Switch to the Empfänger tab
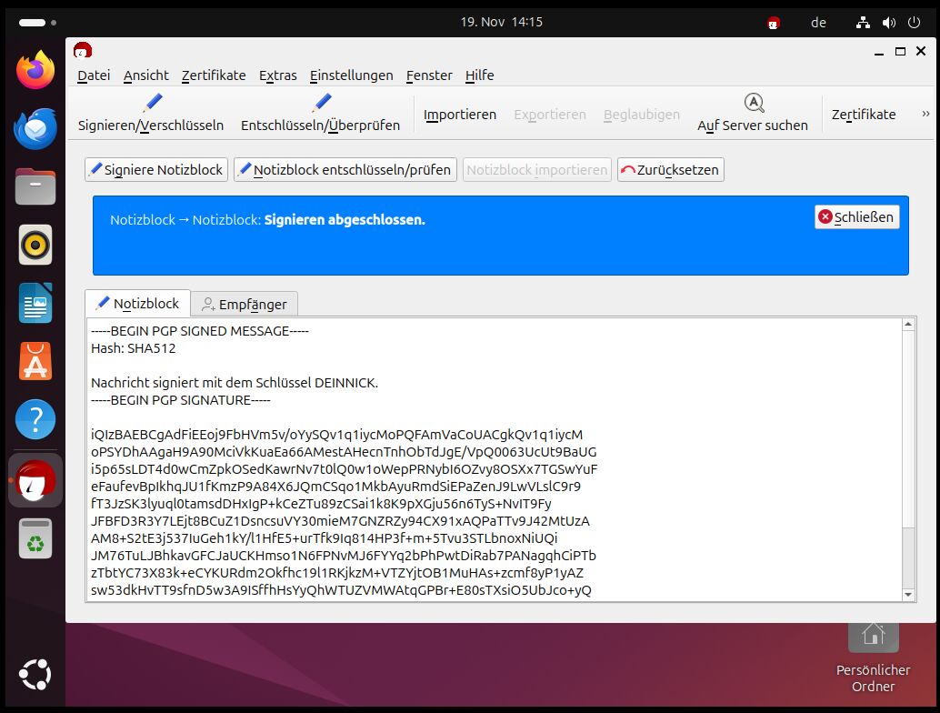Image resolution: width=940 pixels, height=713 pixels. point(244,304)
